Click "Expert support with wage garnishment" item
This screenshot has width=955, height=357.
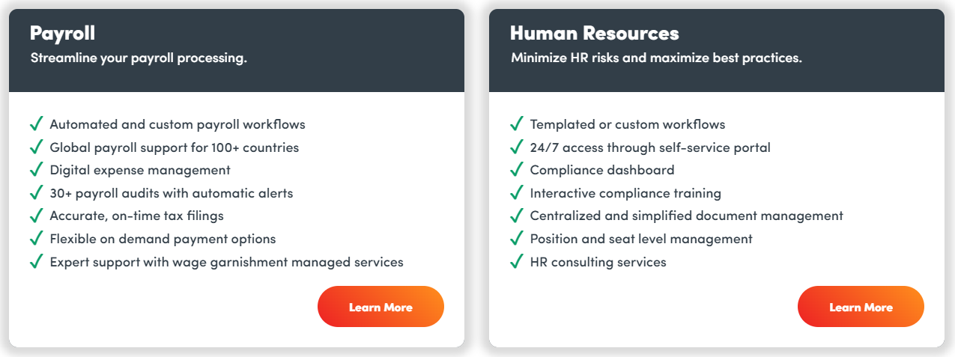pyautogui.click(x=226, y=262)
